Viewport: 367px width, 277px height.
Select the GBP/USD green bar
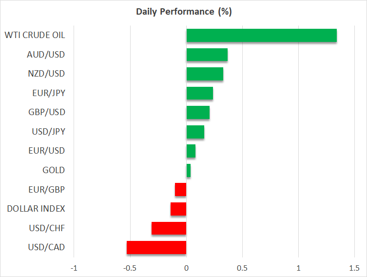(x=198, y=112)
